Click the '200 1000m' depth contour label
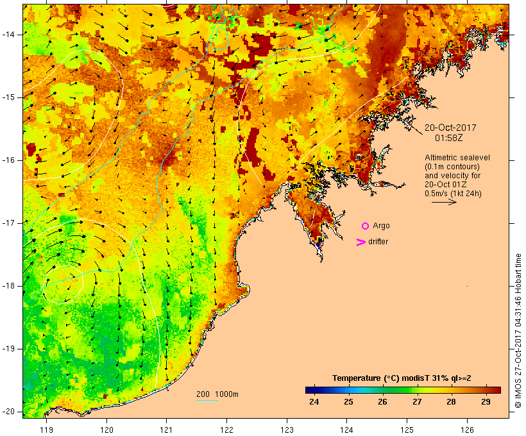Image resolution: width=526 pixels, height=436 pixels. point(217,394)
